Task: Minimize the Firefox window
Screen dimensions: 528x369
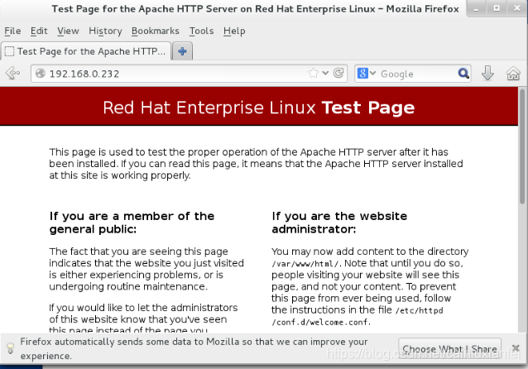Action: (x=476, y=9)
